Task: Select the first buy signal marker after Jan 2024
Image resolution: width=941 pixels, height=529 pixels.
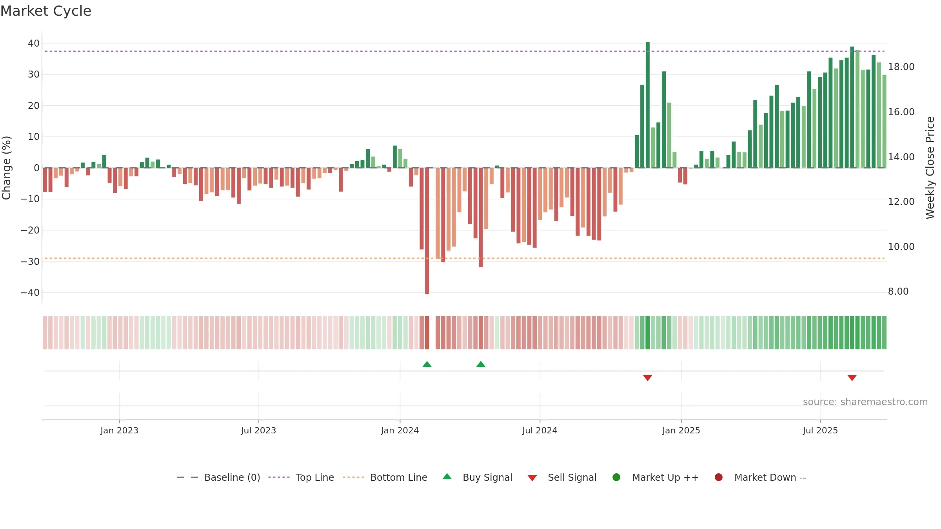Action: tap(427, 364)
